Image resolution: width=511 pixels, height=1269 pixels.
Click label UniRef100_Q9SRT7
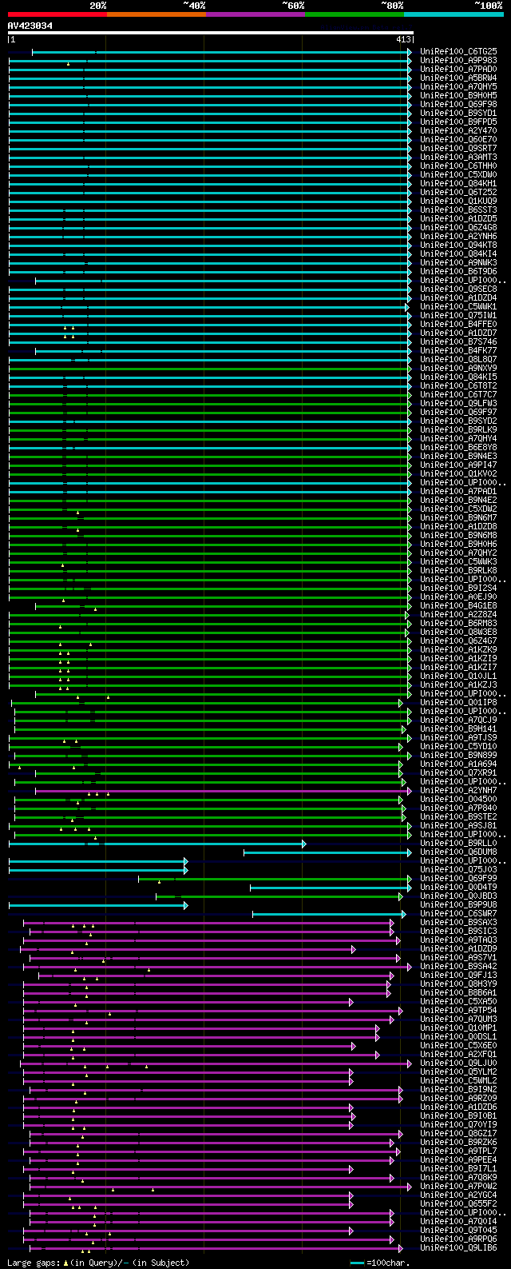pyautogui.click(x=458, y=148)
